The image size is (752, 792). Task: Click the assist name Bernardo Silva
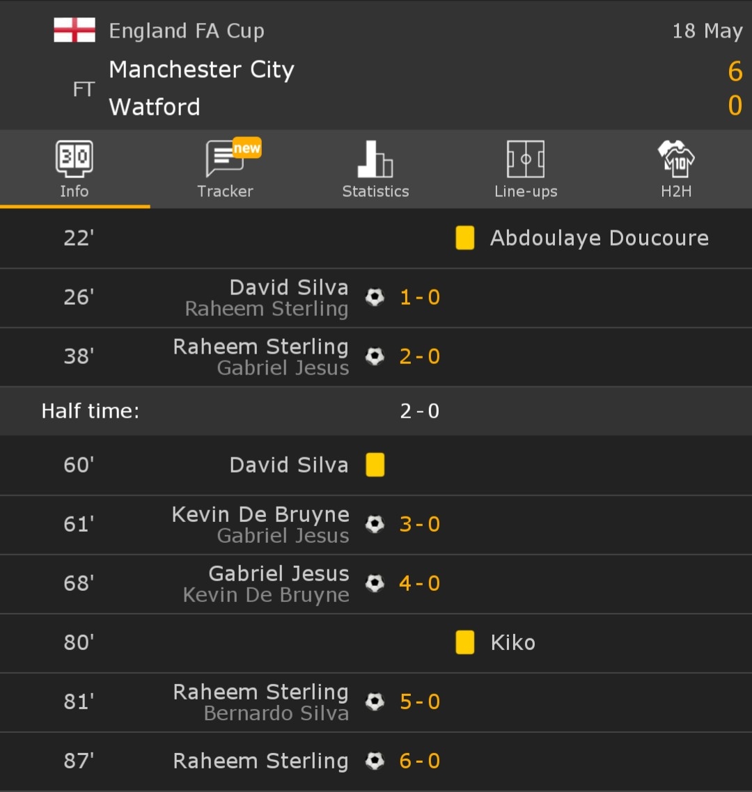click(x=276, y=713)
